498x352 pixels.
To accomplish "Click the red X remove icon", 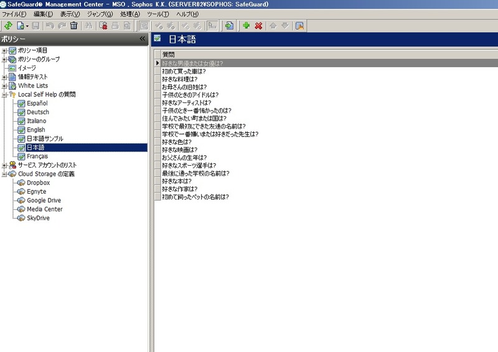I will 258,25.
